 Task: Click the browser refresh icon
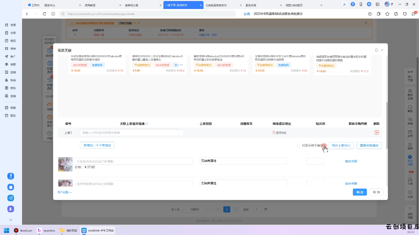(x=44, y=14)
